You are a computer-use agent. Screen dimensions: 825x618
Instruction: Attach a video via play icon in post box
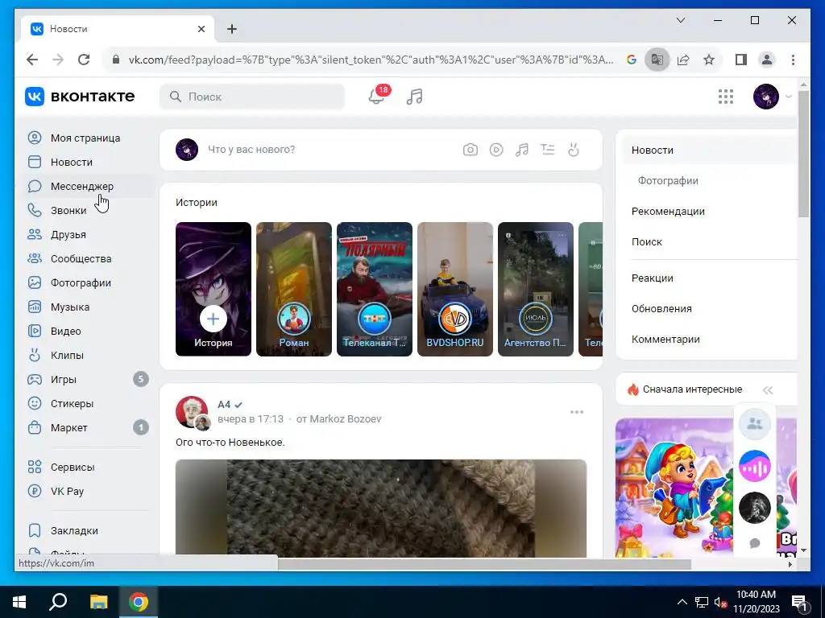(496, 150)
